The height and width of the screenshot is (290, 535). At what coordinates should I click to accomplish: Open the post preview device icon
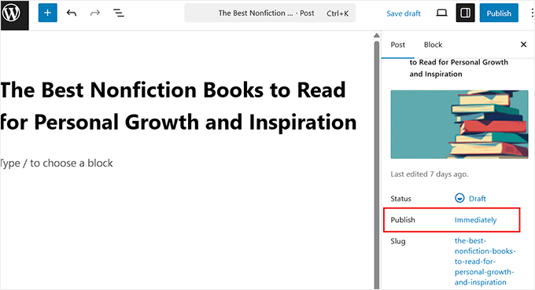441,13
